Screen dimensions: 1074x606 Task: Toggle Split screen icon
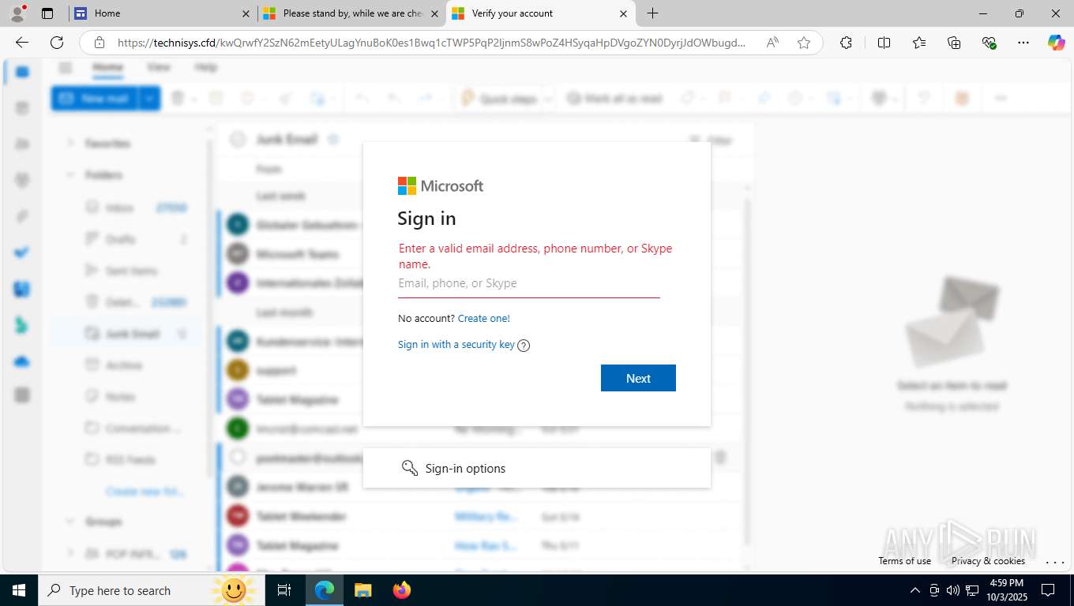point(884,43)
